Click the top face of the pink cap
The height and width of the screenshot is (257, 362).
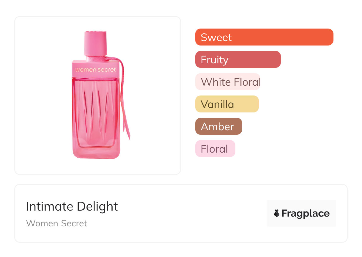tap(95, 31)
